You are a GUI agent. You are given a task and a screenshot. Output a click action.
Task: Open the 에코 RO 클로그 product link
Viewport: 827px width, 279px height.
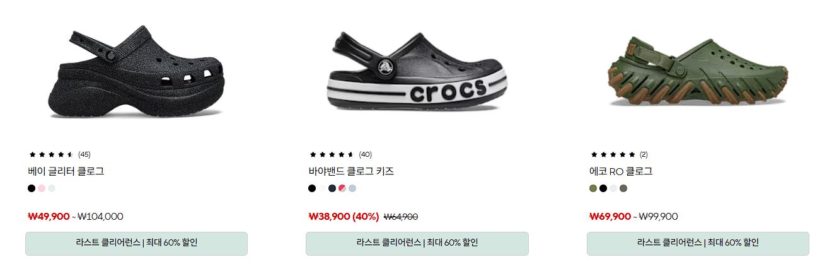coord(621,171)
